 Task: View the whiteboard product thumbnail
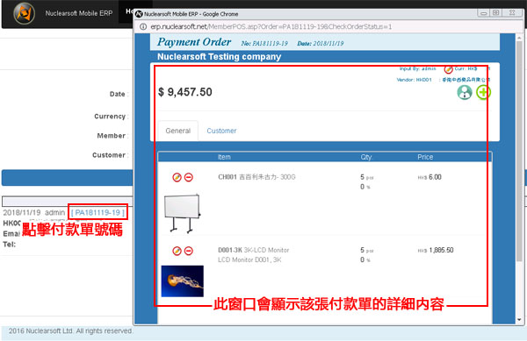click(x=183, y=213)
